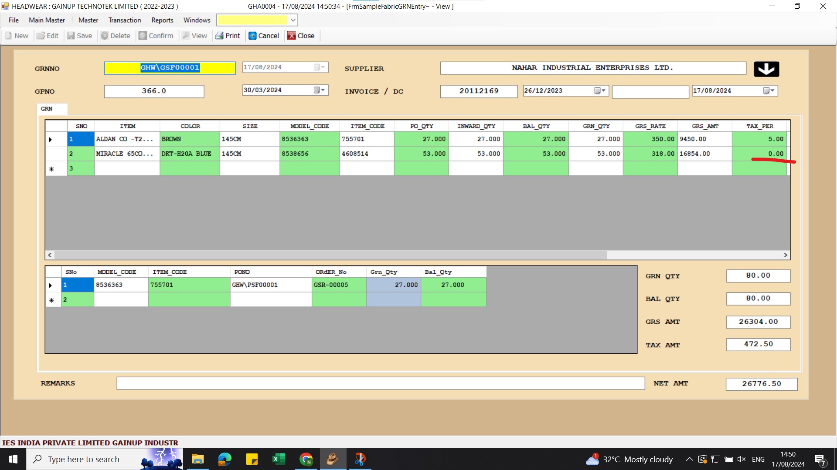Open the Reports menu

[162, 20]
